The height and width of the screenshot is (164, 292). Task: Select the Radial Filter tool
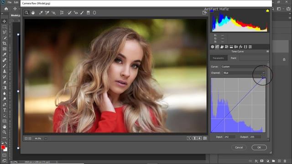pyautogui.click(x=94, y=13)
